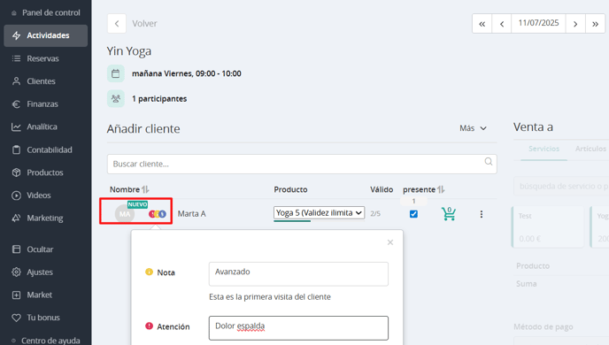Image resolution: width=609 pixels, height=345 pixels.
Task: Close the client notes popup
Action: (390, 242)
